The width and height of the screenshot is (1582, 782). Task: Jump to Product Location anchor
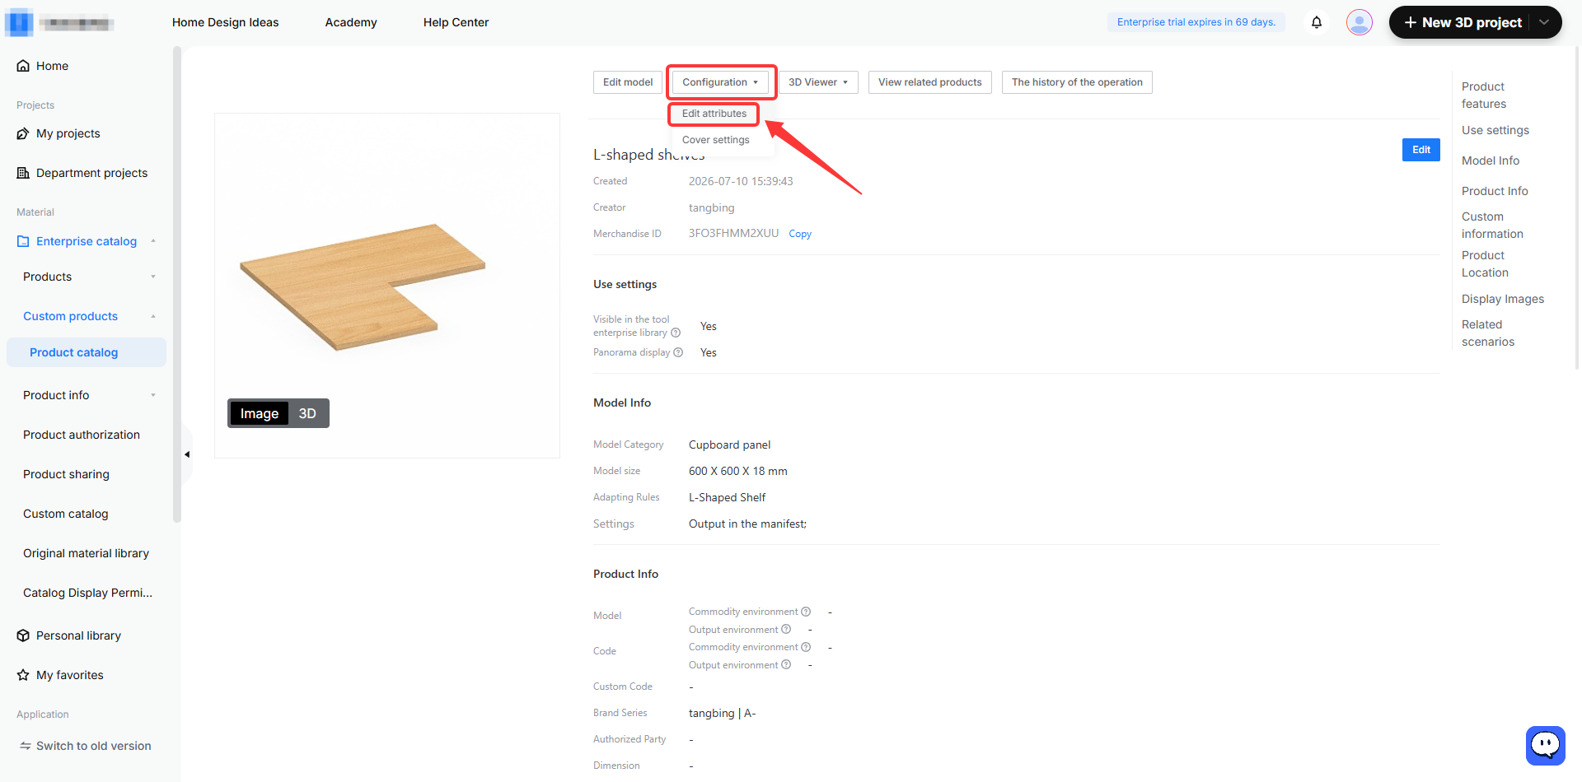tap(1485, 264)
